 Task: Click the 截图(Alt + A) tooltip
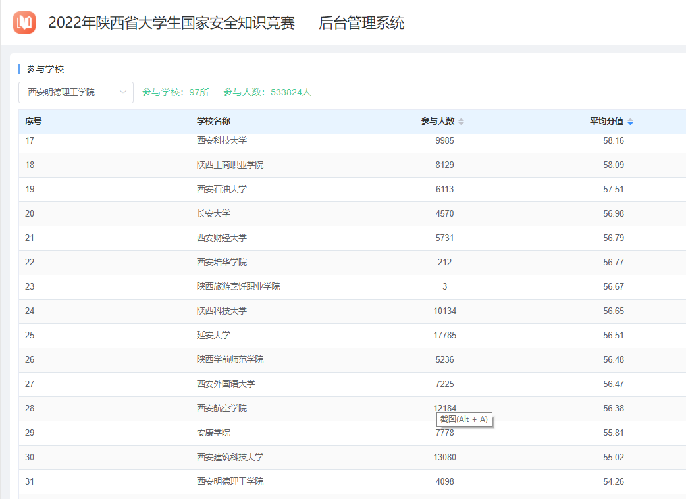pos(464,419)
